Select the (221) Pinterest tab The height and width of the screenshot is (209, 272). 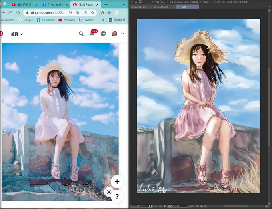click(86, 5)
